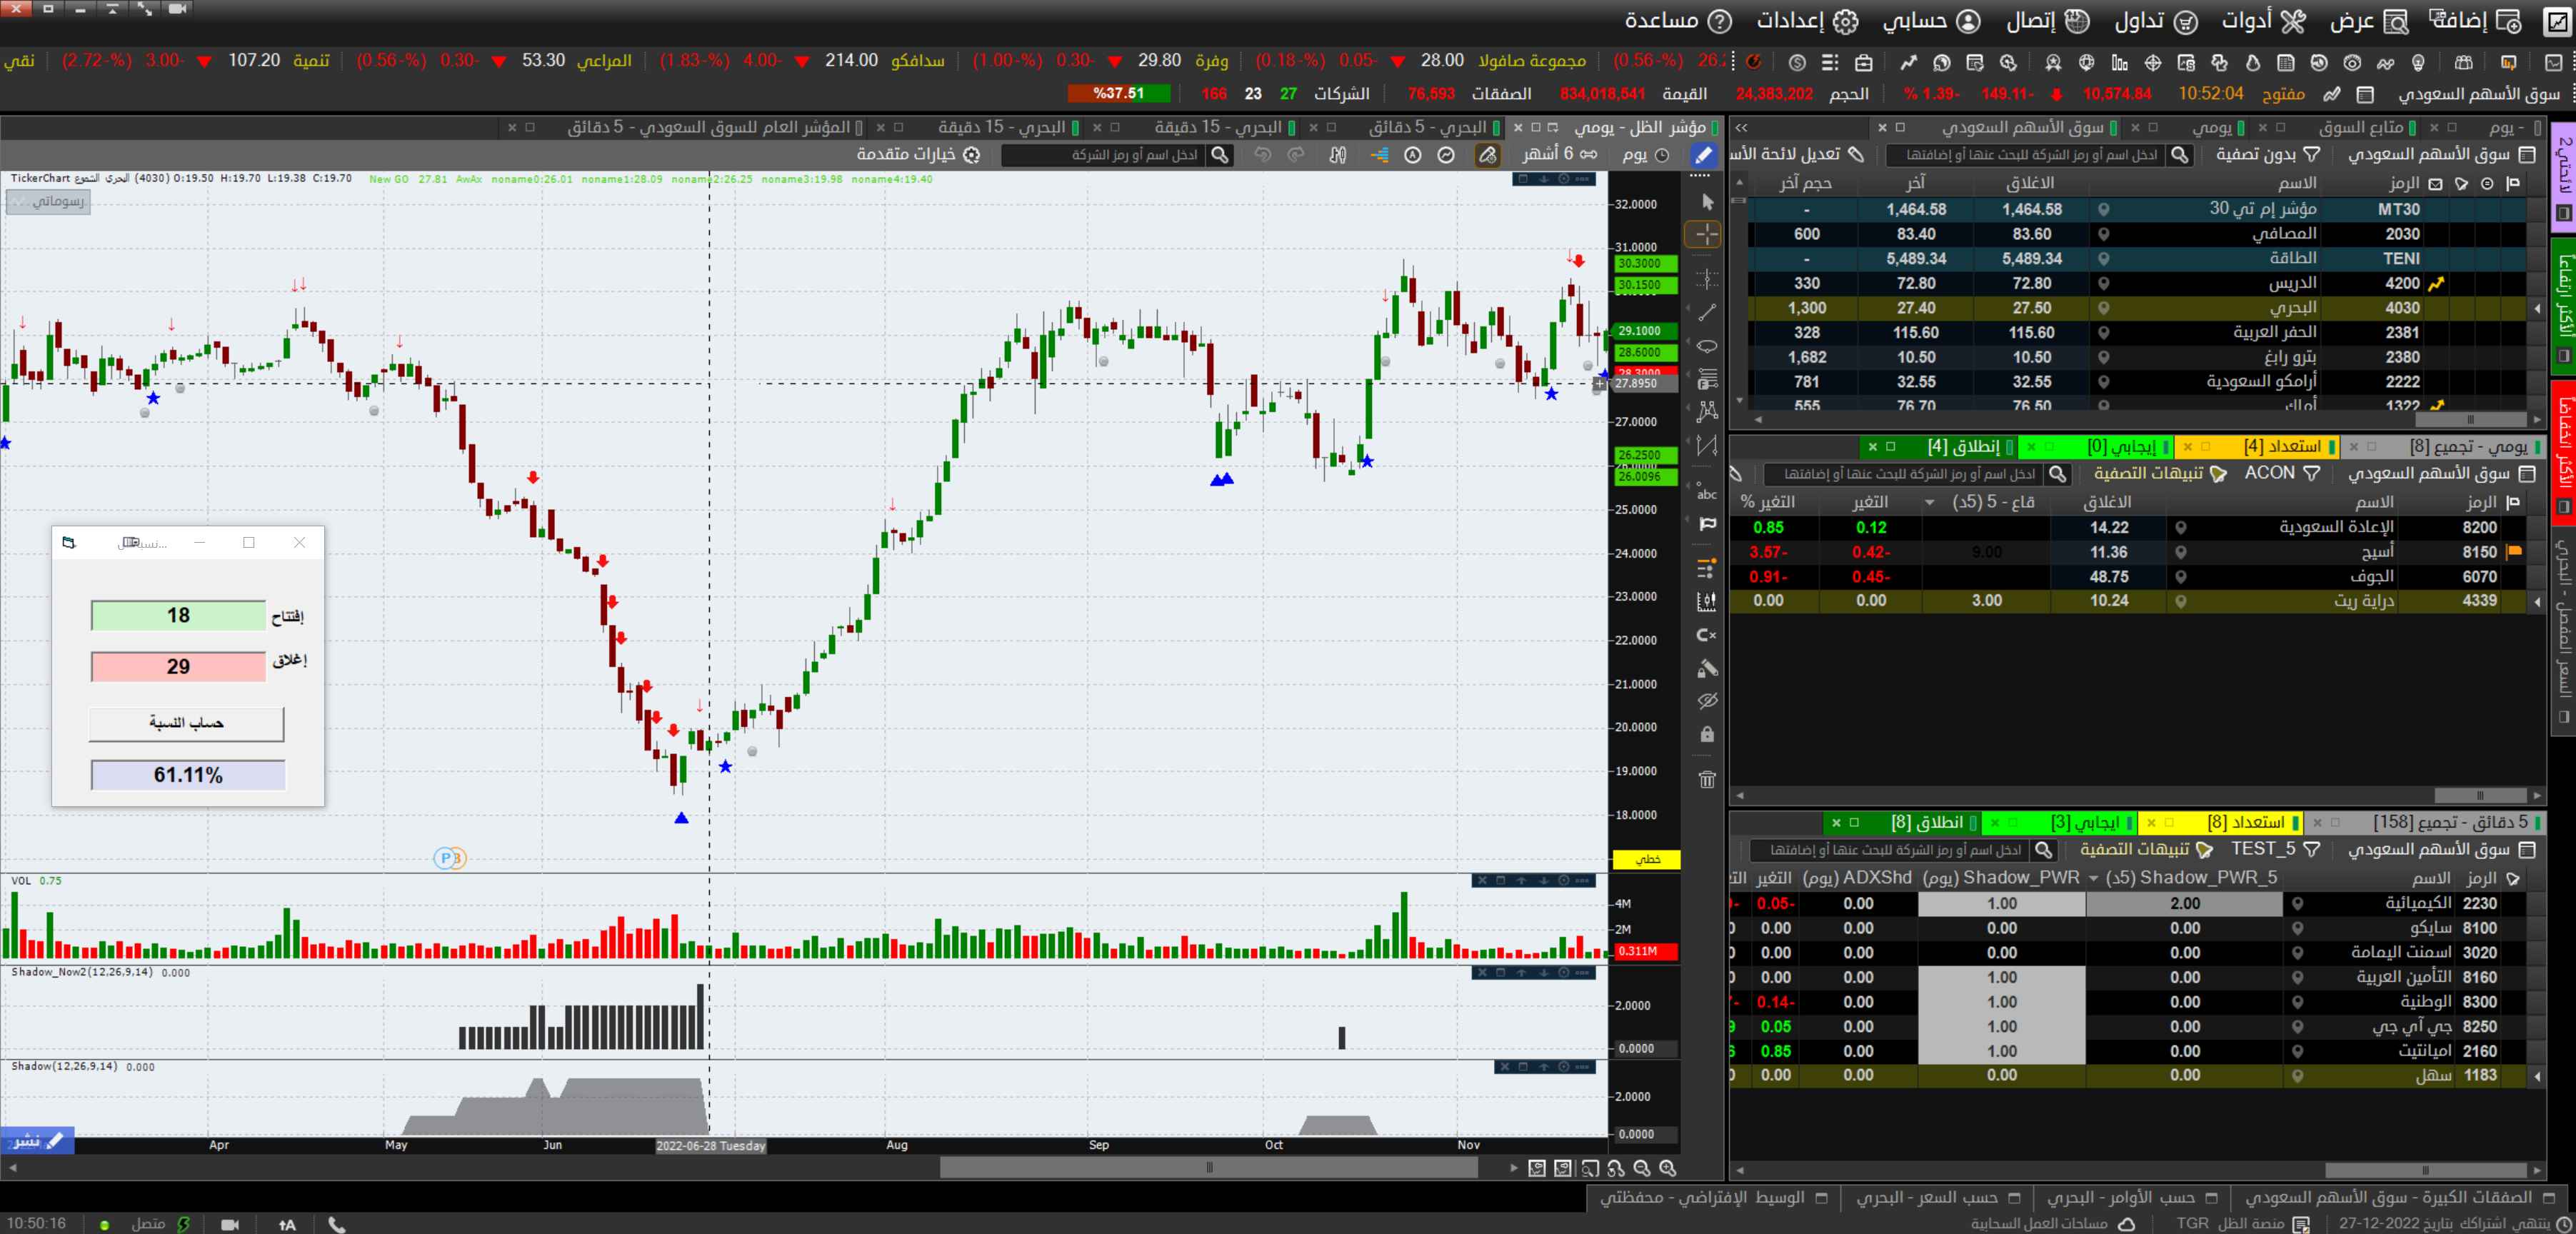The width and height of the screenshot is (2576, 1234).
Task: Click the lightbulb ideas toolbar icon
Action: click(x=2418, y=62)
